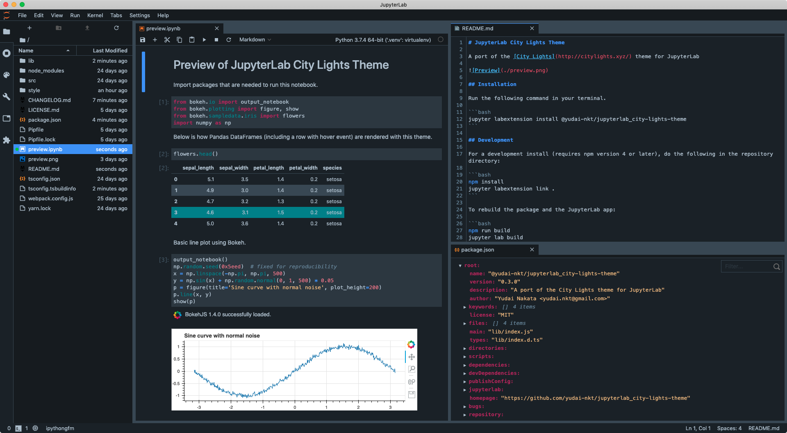The image size is (787, 433).
Task: Refresh the file list
Action: (116, 28)
